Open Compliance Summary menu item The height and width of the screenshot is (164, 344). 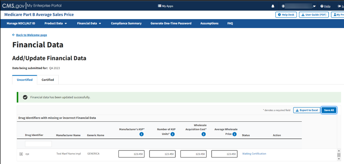(126, 23)
